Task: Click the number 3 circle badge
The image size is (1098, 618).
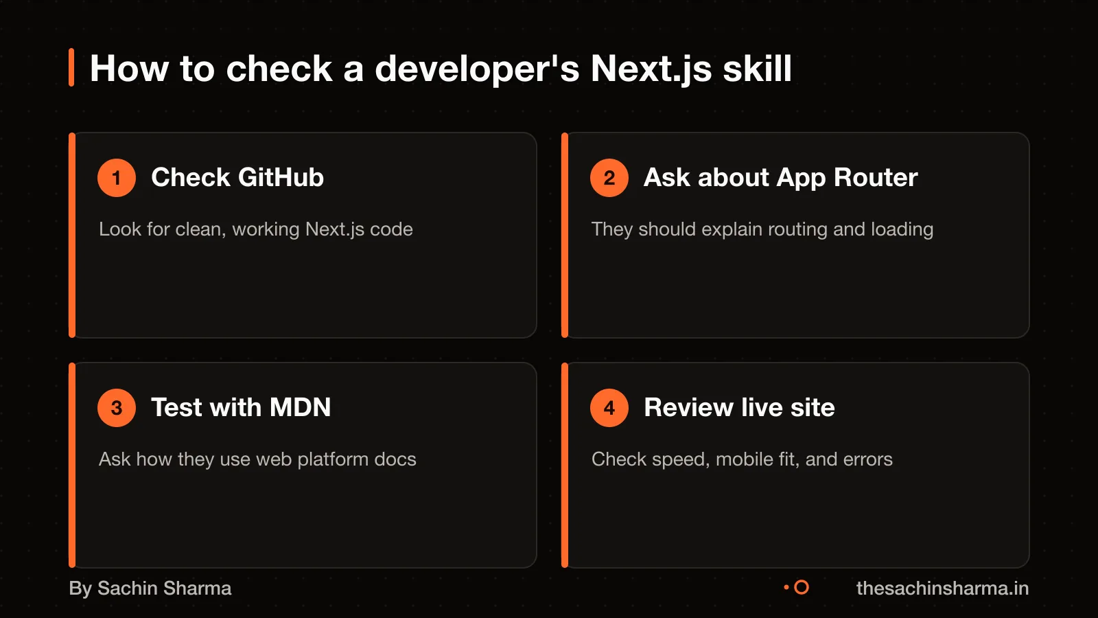Action: pyautogui.click(x=117, y=408)
